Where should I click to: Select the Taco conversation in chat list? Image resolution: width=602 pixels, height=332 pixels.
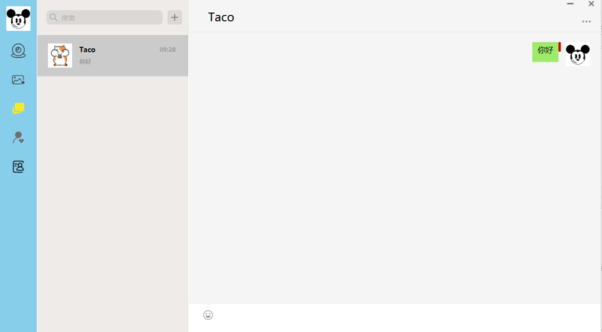click(113, 56)
